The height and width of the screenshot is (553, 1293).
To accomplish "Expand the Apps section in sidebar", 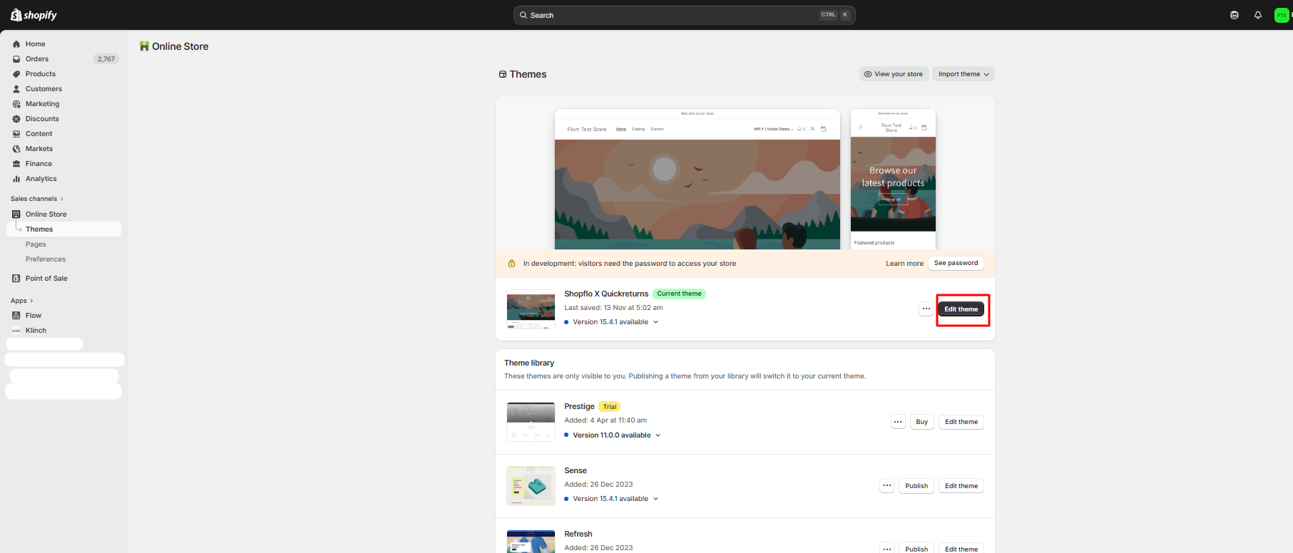I will coord(22,301).
